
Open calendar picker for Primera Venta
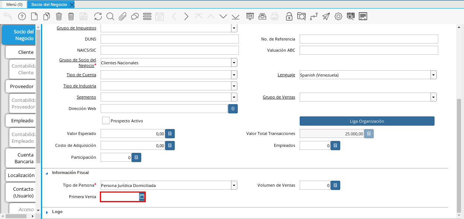142,197
